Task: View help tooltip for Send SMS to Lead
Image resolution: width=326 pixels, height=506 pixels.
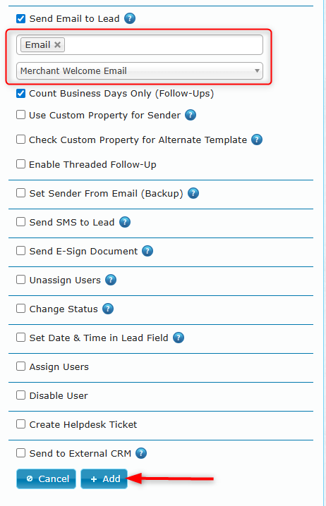Action: (125, 222)
